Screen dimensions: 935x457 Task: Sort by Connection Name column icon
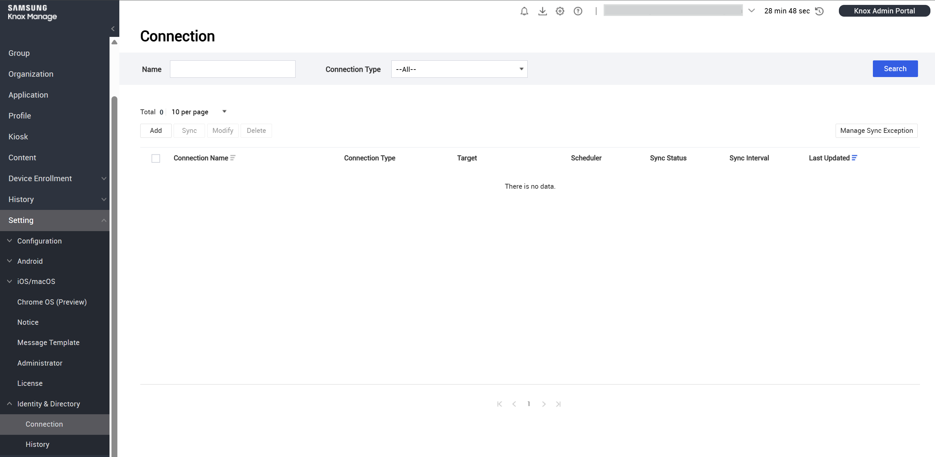click(x=233, y=158)
